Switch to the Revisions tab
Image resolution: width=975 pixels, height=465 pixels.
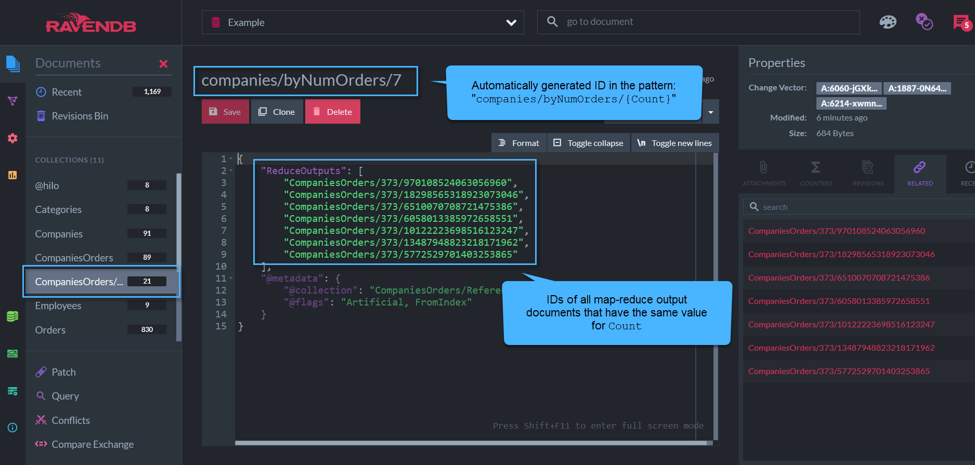[x=868, y=174]
